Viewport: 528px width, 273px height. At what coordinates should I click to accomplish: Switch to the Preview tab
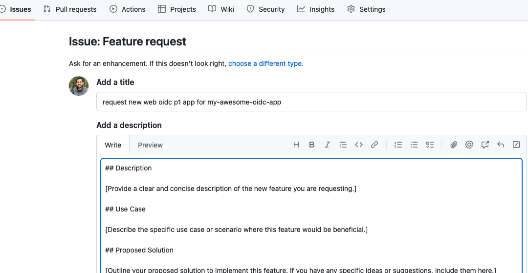click(x=150, y=145)
